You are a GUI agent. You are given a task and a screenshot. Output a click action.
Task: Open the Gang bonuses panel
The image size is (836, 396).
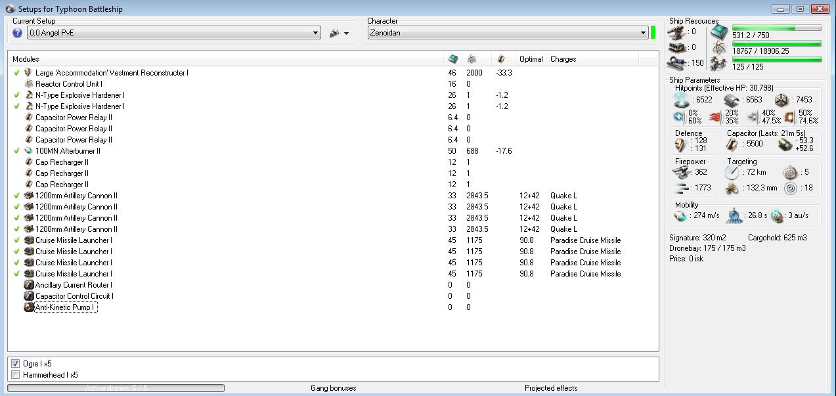pyautogui.click(x=333, y=388)
